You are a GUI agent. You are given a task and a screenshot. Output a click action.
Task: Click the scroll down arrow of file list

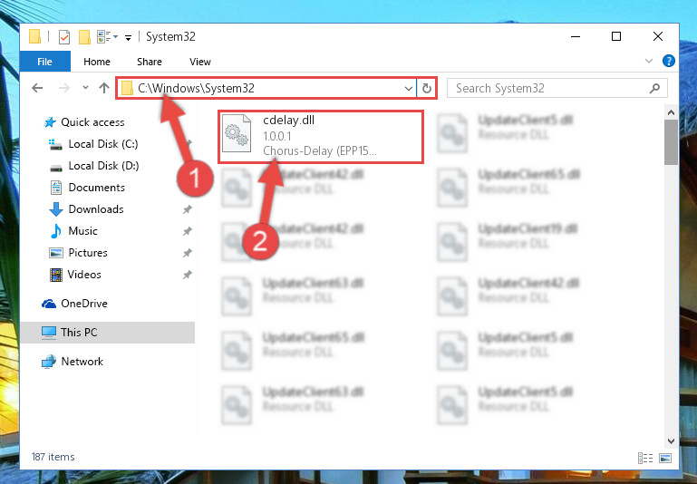pos(671,441)
